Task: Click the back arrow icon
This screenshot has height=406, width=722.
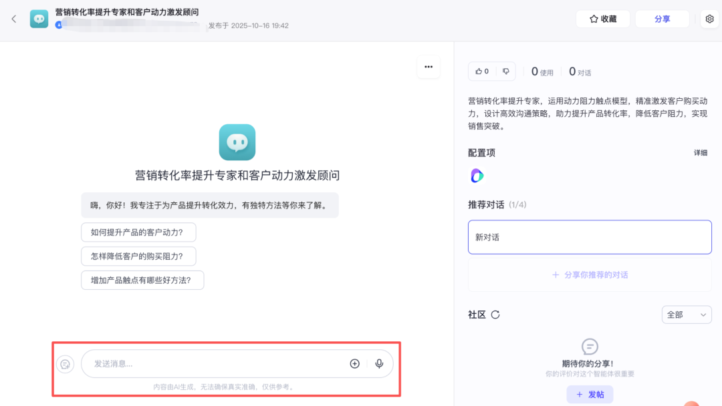Action: pos(14,19)
